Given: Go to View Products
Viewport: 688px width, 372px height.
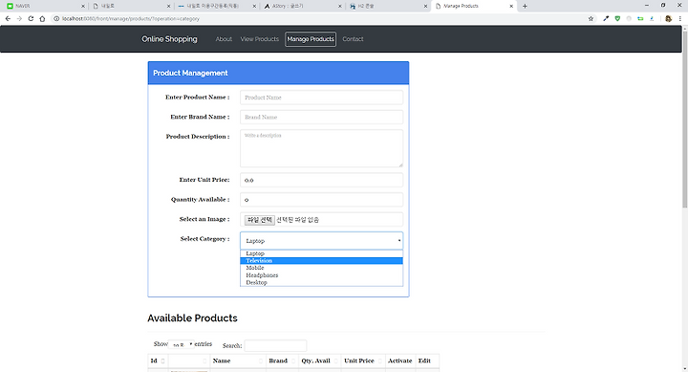Looking at the screenshot, I should tap(259, 39).
